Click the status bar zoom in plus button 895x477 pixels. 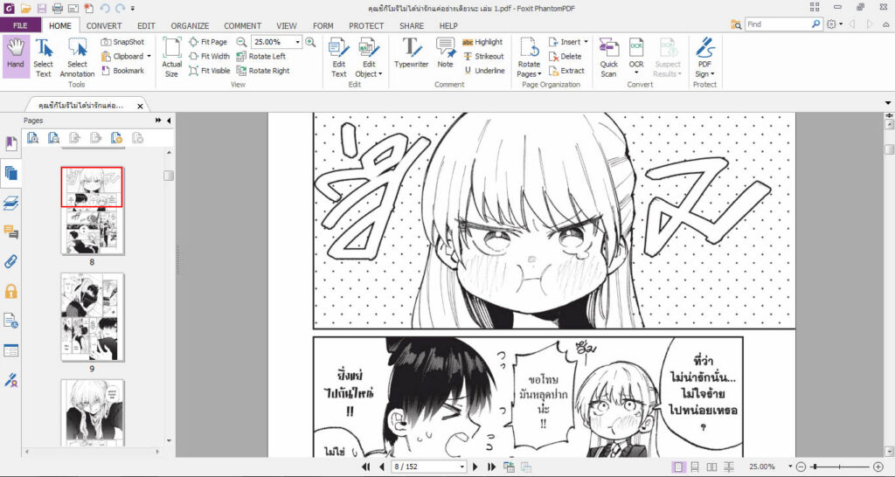(x=878, y=467)
